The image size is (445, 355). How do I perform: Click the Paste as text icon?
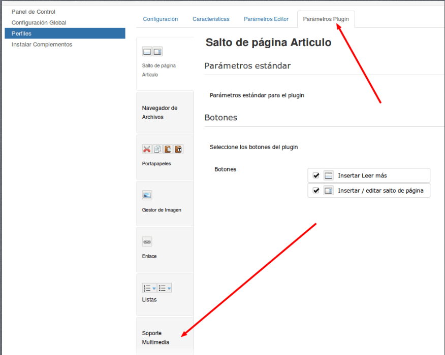pos(178,149)
